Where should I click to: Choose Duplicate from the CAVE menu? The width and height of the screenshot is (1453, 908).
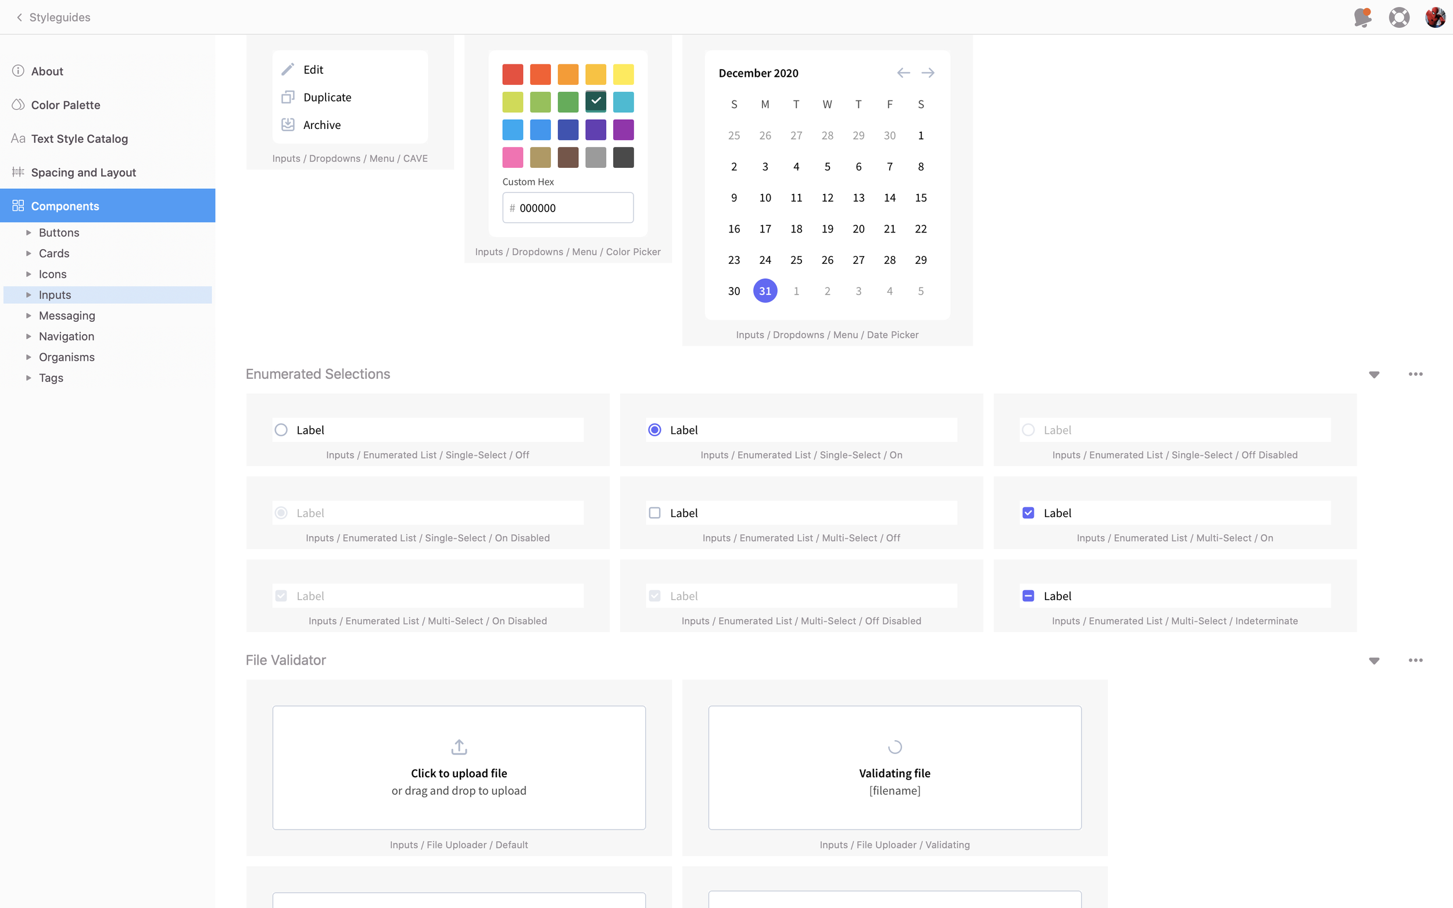pos(327,97)
